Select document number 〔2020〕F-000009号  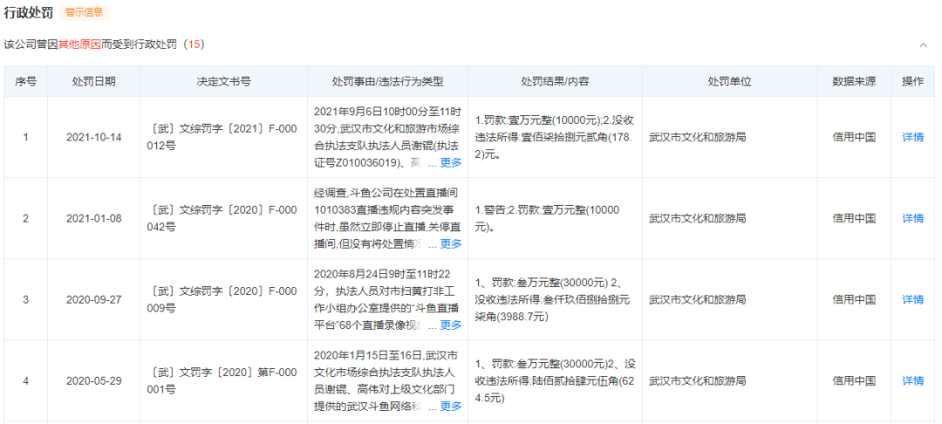(x=223, y=299)
